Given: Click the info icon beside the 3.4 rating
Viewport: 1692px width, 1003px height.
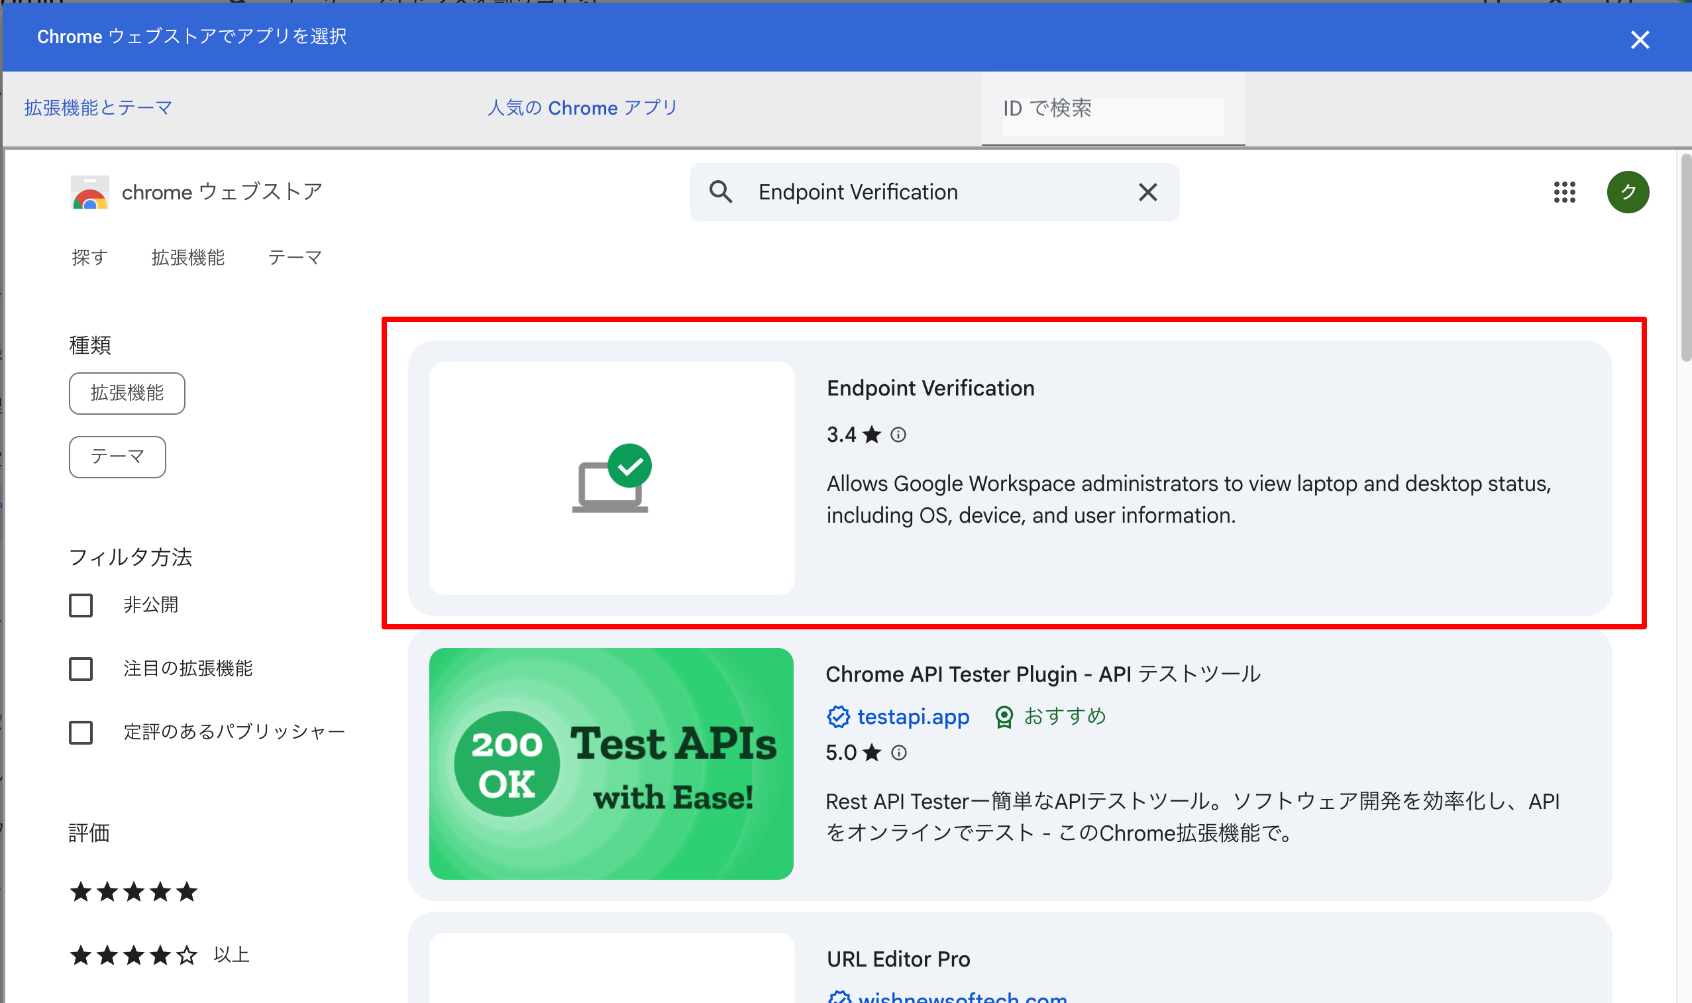Looking at the screenshot, I should click(898, 435).
